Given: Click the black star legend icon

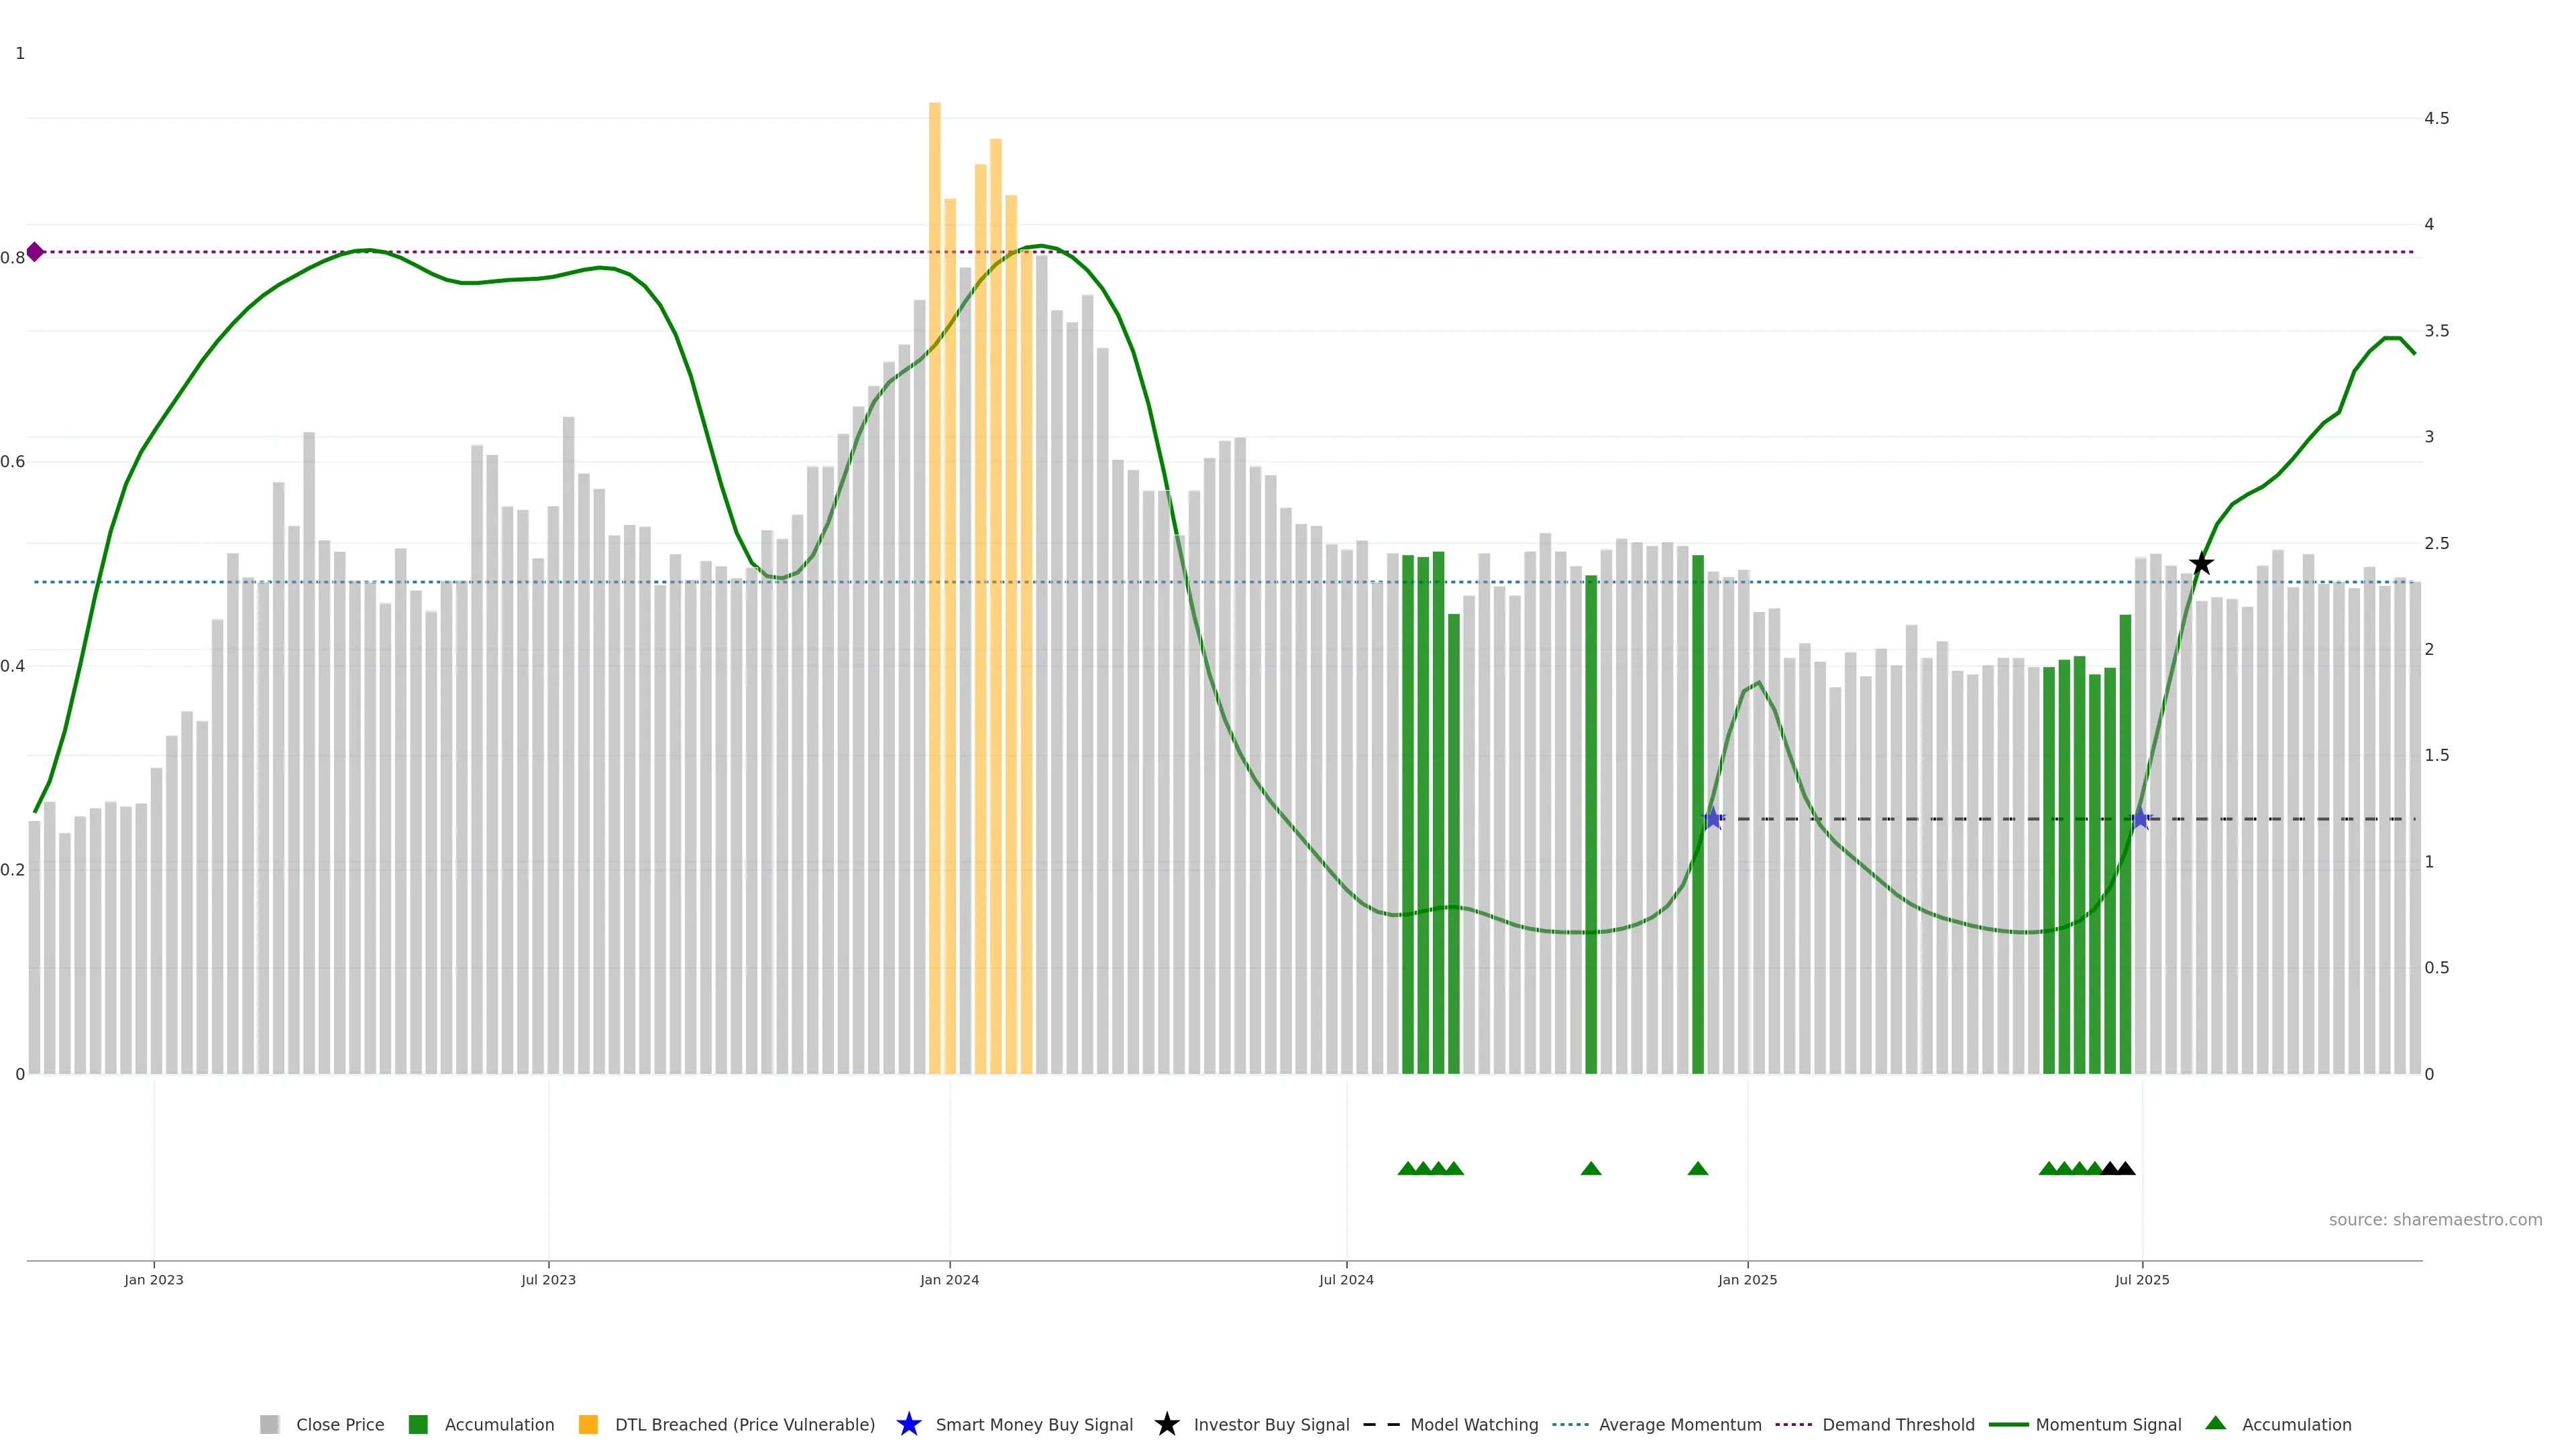Looking at the screenshot, I should click(1166, 1424).
